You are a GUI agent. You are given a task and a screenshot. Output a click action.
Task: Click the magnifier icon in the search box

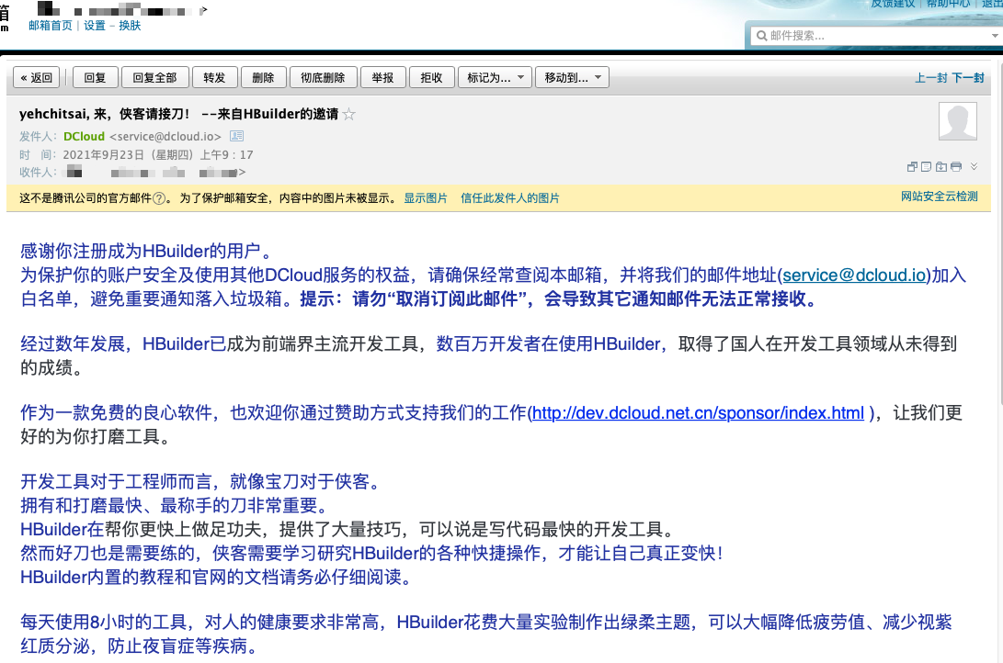click(760, 35)
